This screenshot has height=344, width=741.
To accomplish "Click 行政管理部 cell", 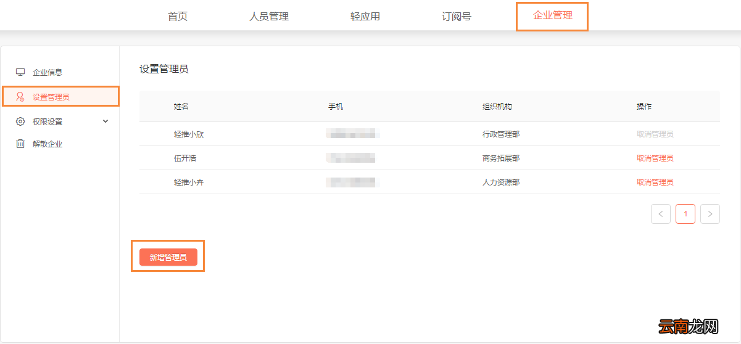I will point(501,134).
